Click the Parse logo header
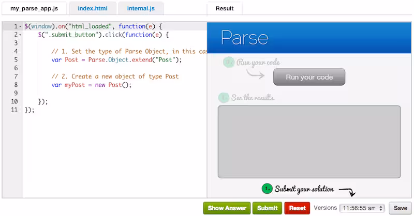The width and height of the screenshot is (414, 216). click(x=244, y=38)
